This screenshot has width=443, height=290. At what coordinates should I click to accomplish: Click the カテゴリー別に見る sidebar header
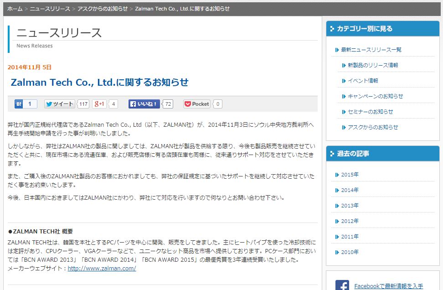pyautogui.click(x=382, y=29)
